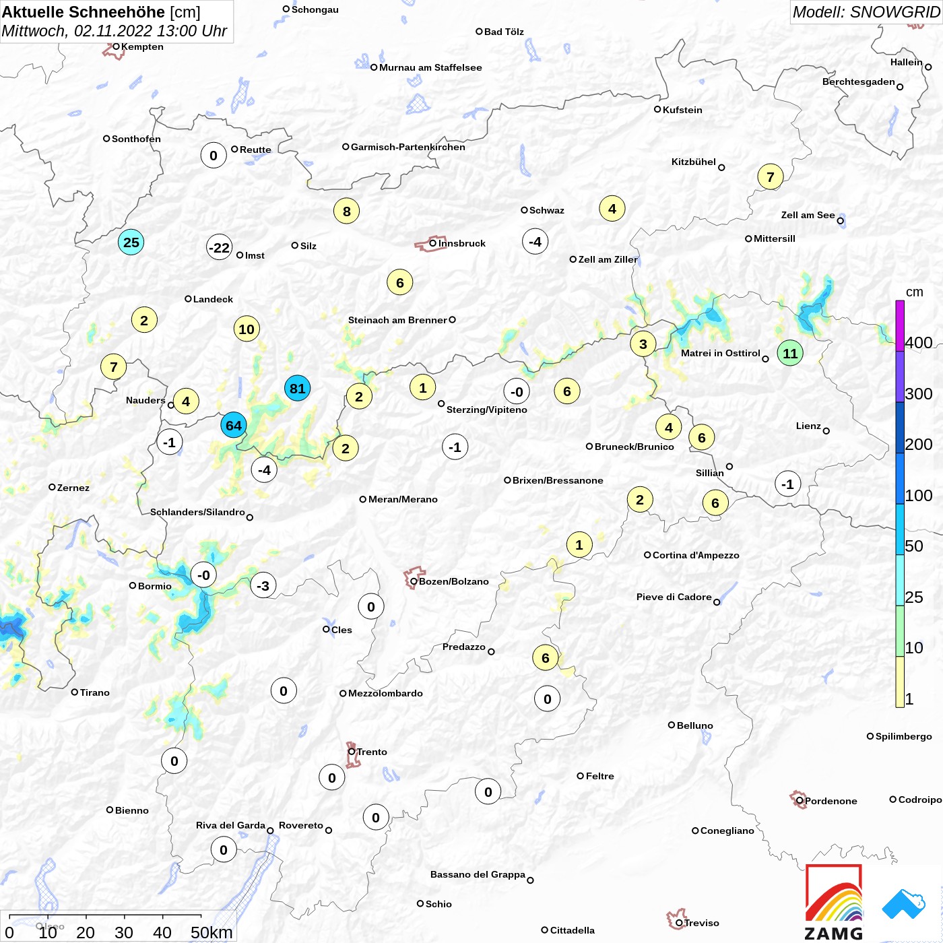Image resolution: width=943 pixels, height=943 pixels.
Task: Click the Innsbruck city label
Action: click(462, 243)
